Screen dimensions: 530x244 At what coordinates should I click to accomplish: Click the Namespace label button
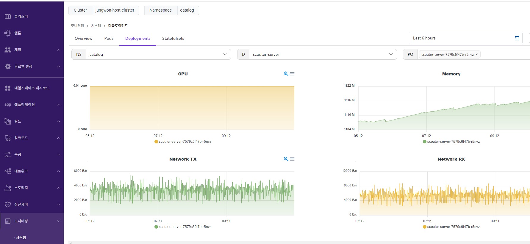(161, 10)
